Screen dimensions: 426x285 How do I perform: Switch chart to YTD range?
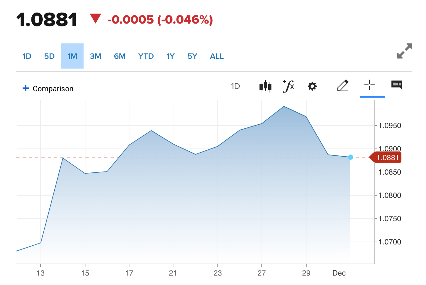coord(146,56)
